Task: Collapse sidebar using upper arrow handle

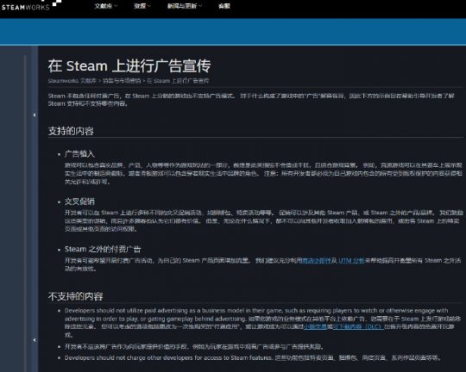Action: tap(35, 115)
